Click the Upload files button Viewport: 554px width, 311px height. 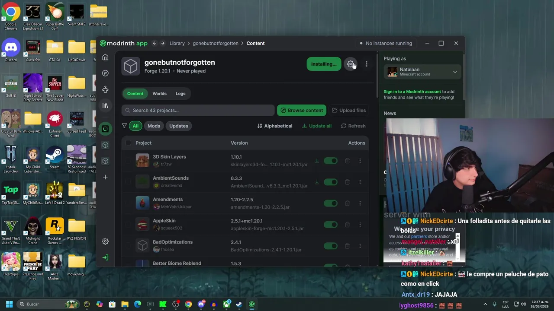pyautogui.click(x=349, y=110)
